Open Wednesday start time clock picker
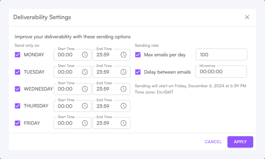This screenshot has width=265, height=159. tap(85, 89)
